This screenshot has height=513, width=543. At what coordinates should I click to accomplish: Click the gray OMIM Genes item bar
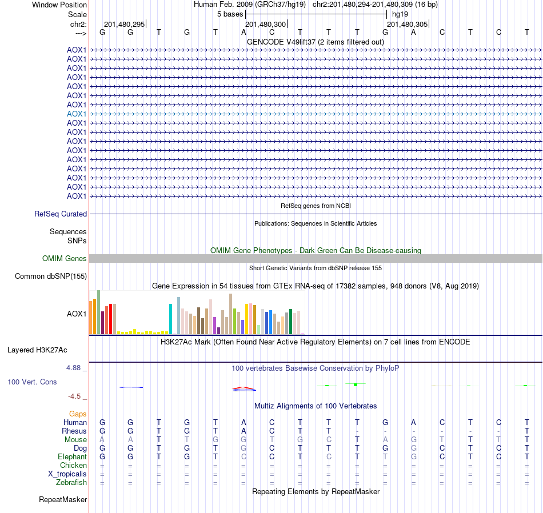click(316, 259)
